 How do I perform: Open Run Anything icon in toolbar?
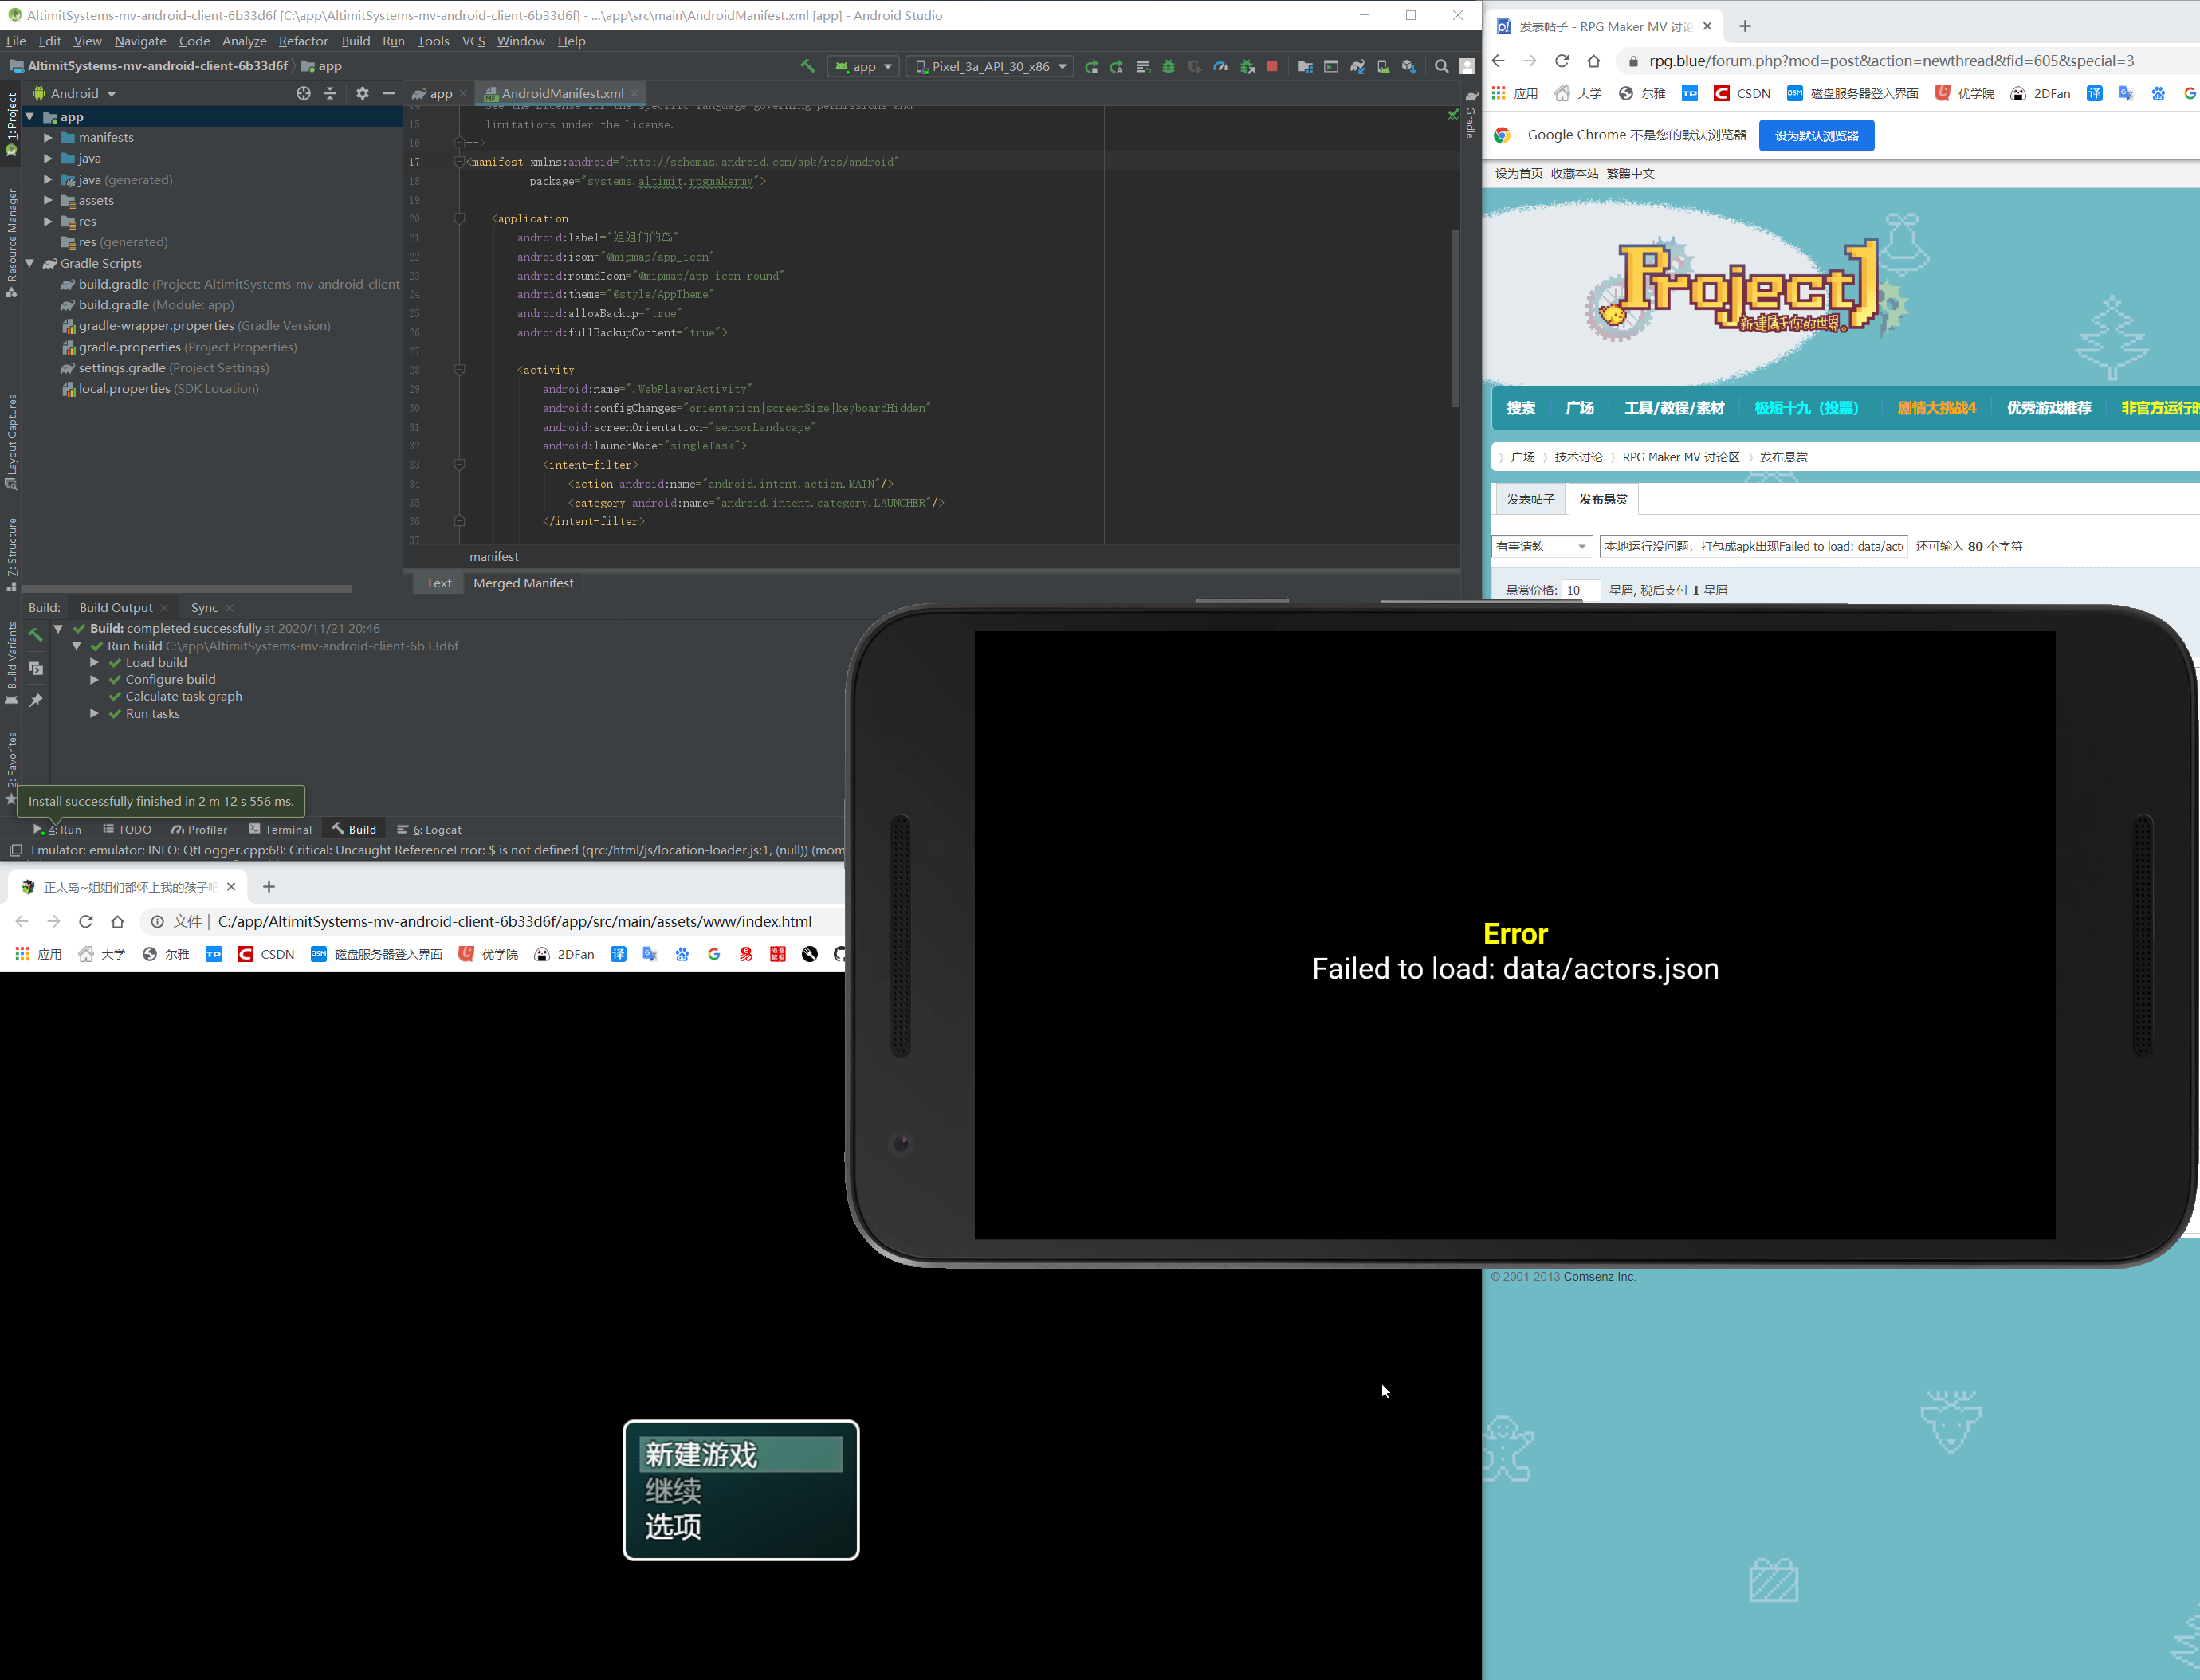point(1331,66)
